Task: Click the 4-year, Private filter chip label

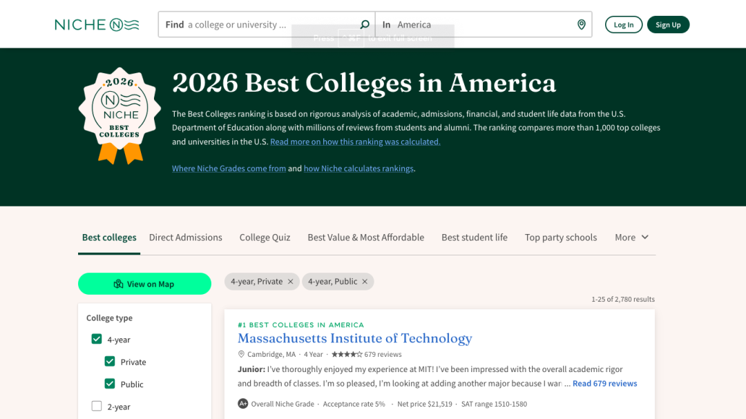Action: [x=256, y=282]
